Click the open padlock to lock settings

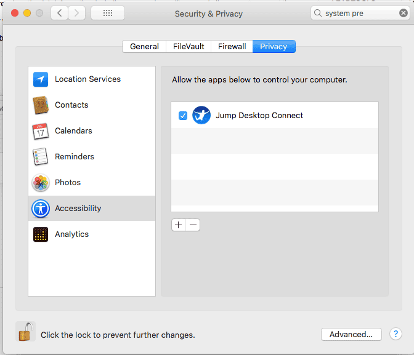click(26, 332)
